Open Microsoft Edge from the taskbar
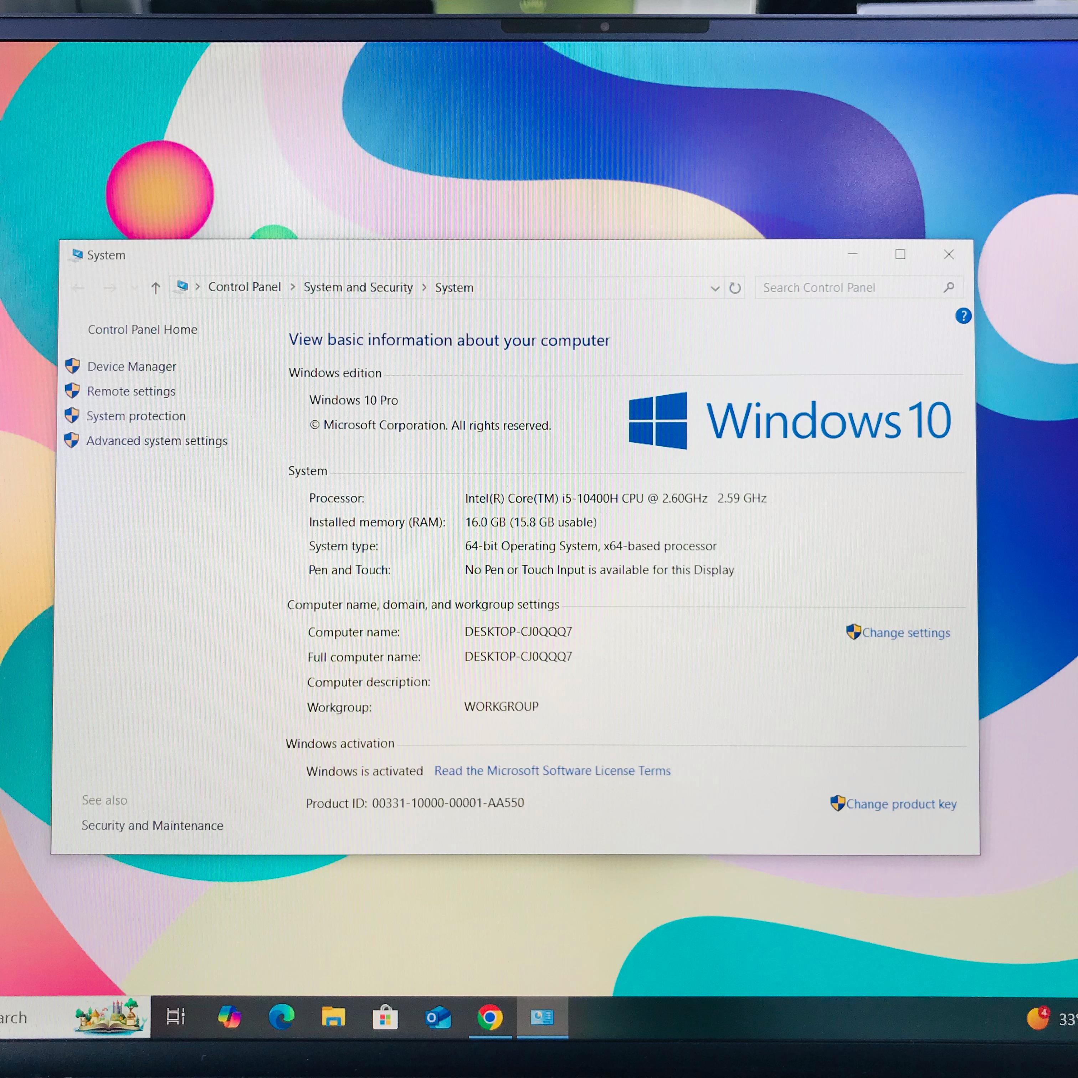Viewport: 1078px width, 1078px height. pyautogui.click(x=282, y=1017)
